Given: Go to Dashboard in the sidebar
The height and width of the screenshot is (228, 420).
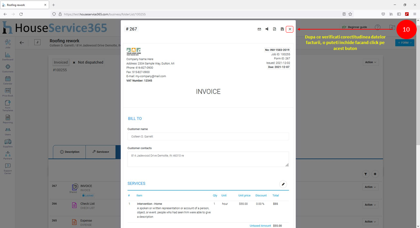Looking at the screenshot, I should click(8, 56).
